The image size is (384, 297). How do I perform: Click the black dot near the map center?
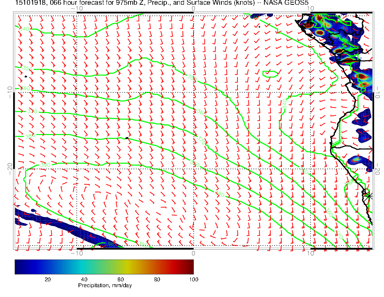tap(127, 138)
